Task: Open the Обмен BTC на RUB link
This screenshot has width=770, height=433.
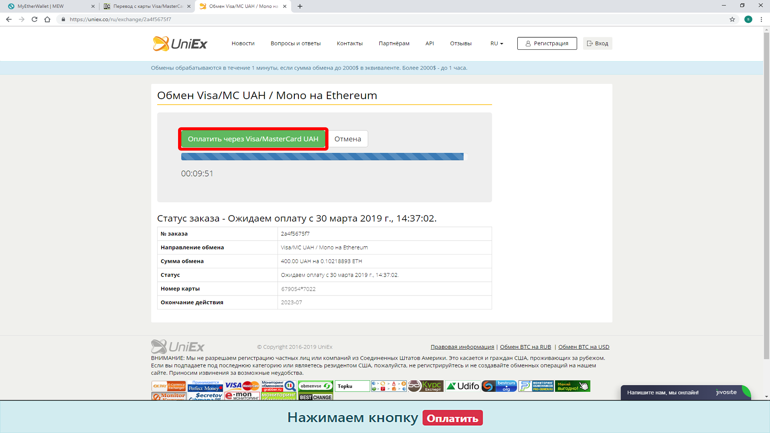Action: (525, 347)
